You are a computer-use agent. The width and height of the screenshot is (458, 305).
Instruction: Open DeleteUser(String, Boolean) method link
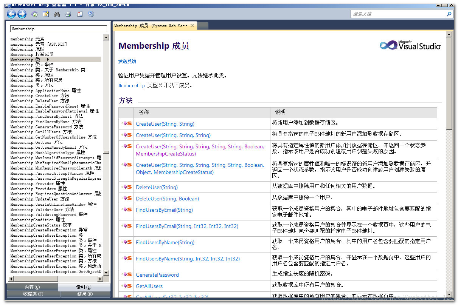[x=167, y=199]
